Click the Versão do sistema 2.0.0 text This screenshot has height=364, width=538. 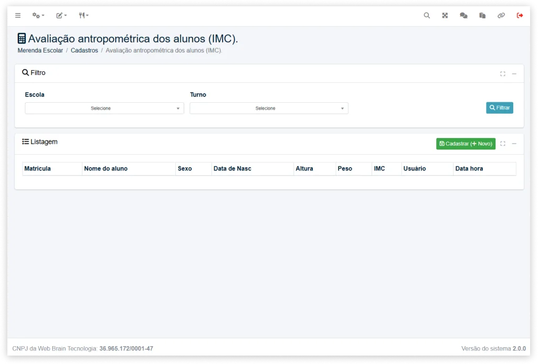tap(493, 349)
